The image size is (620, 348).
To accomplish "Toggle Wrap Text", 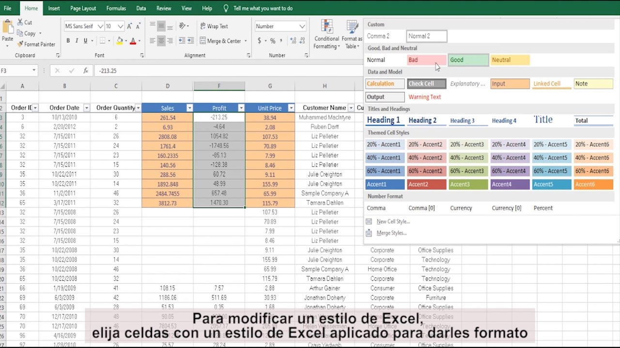I will 214,26.
